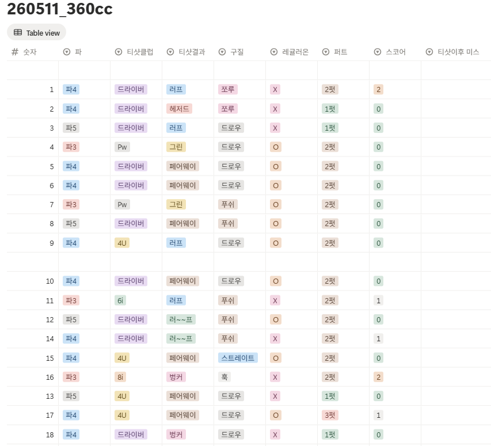491x446 pixels.
Task: Click the 쪼루 tag in row 2
Action: (227, 109)
